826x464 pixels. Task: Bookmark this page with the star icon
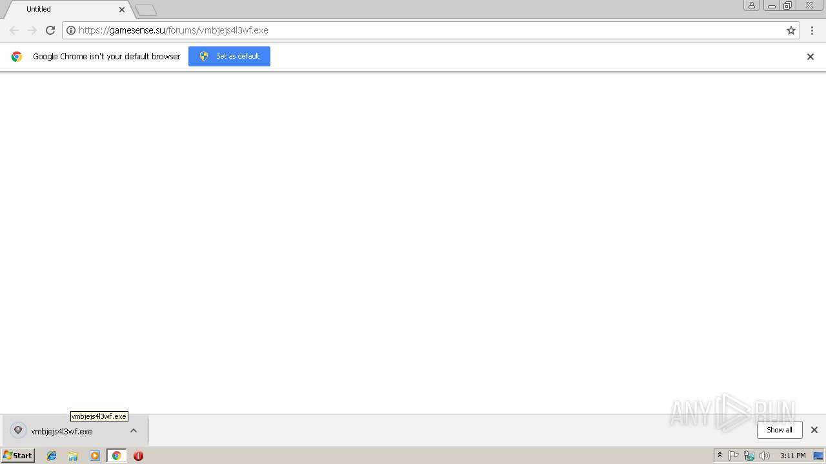tap(791, 30)
